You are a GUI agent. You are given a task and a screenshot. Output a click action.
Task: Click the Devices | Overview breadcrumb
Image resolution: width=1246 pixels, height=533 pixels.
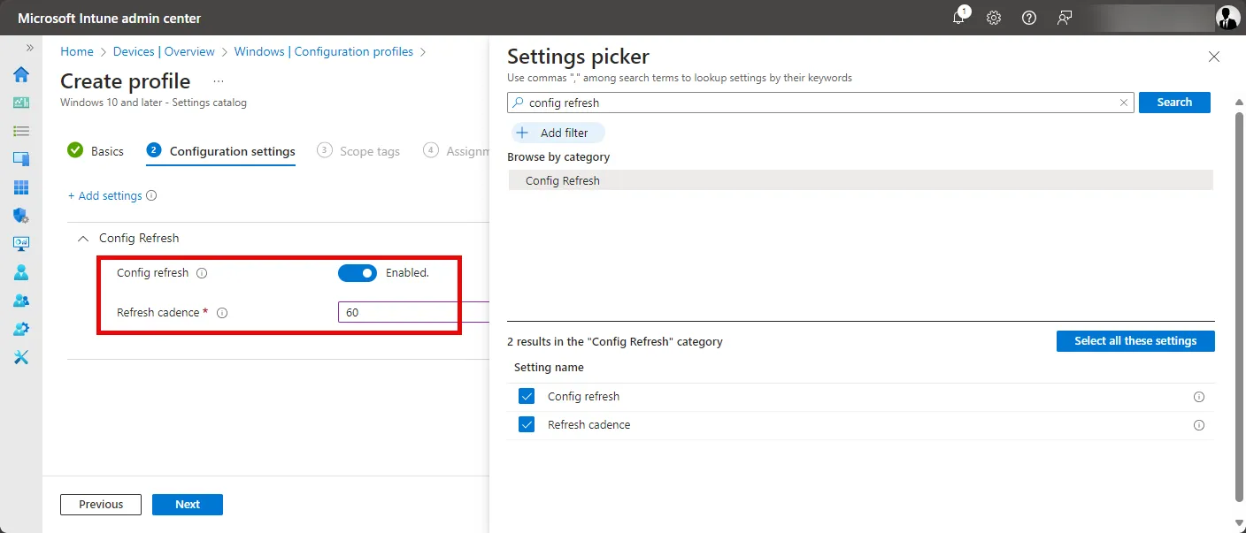pos(164,51)
